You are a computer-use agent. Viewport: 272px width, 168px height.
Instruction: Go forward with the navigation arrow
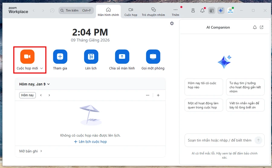pos(43,11)
